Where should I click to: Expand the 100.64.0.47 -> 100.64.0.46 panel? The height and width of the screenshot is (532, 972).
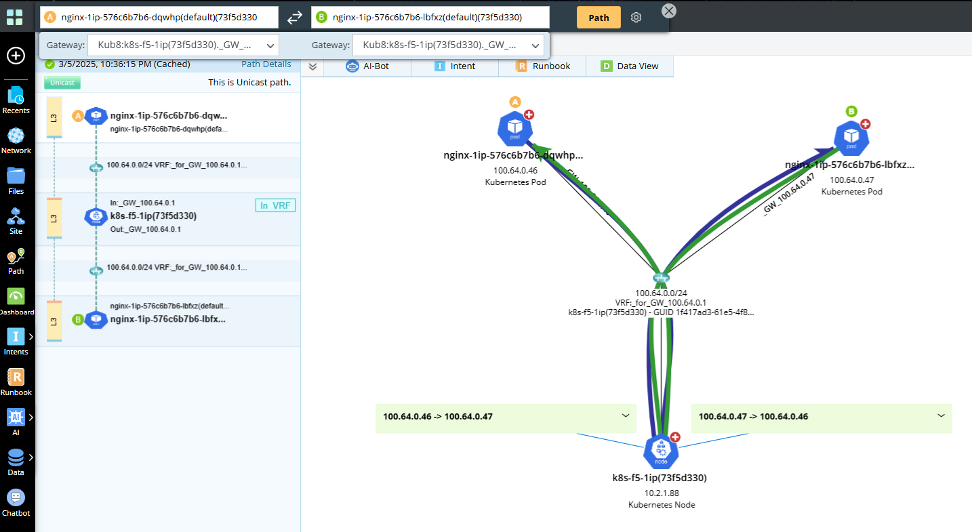941,416
